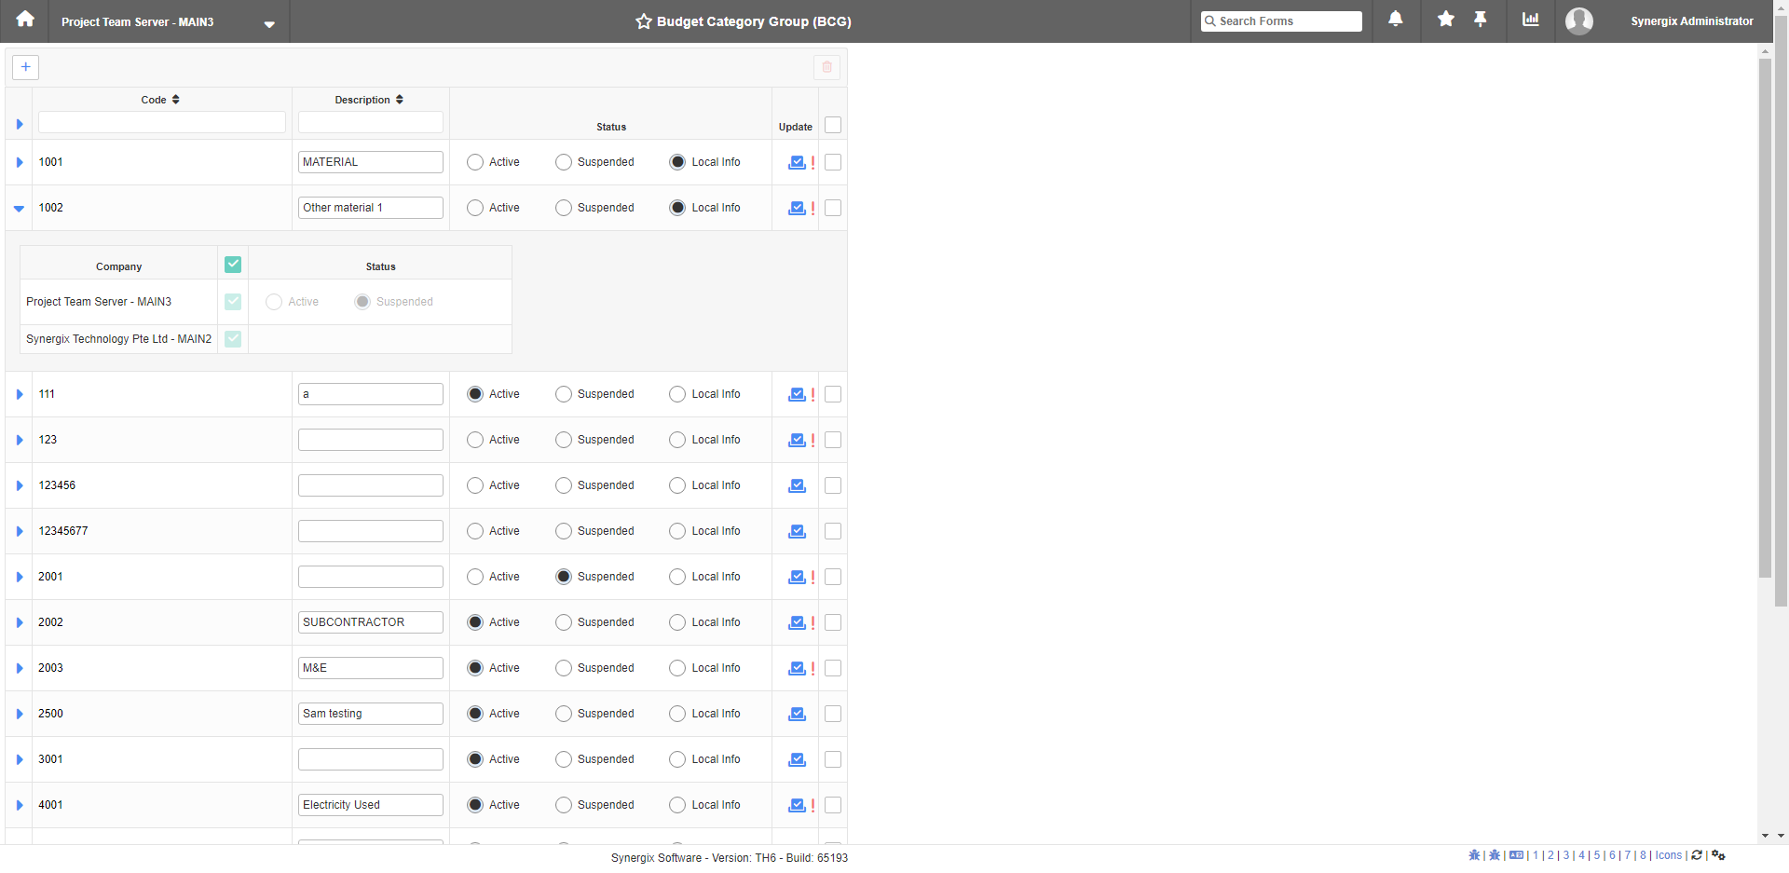The image size is (1789, 873).
Task: Expand row 2003 details
Action: click(19, 669)
